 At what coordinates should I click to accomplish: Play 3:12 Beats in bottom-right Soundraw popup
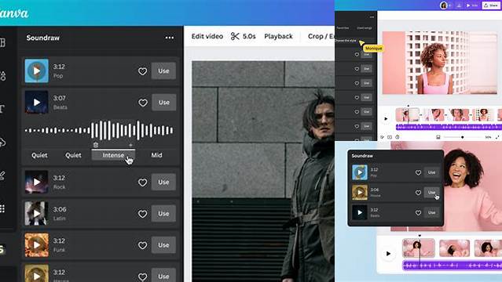click(360, 212)
